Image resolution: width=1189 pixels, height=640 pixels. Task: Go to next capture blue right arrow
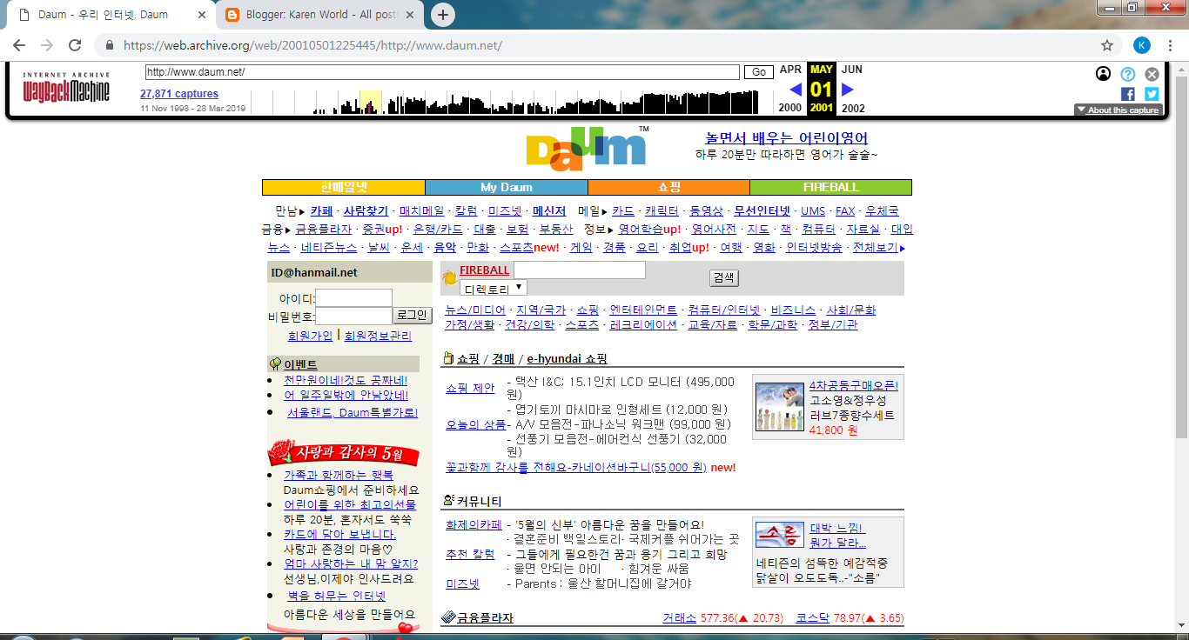[848, 90]
